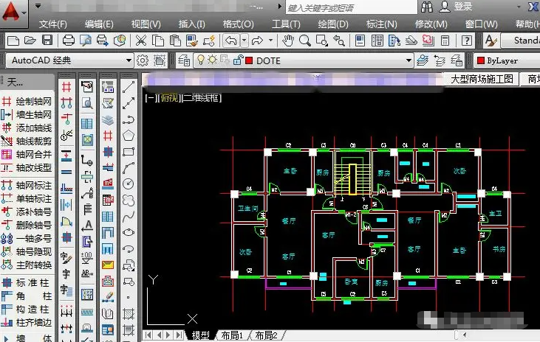The image size is (540, 342).
Task: Activate the Pan hand tool
Action: coord(288,40)
